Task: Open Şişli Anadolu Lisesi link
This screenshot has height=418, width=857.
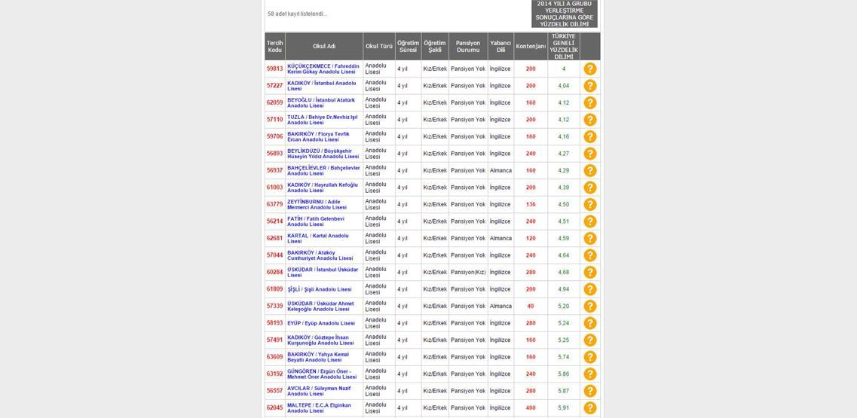Action: [319, 289]
